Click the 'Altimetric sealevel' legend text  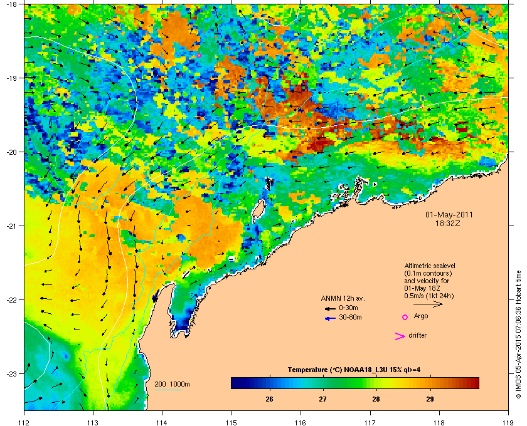(x=430, y=266)
